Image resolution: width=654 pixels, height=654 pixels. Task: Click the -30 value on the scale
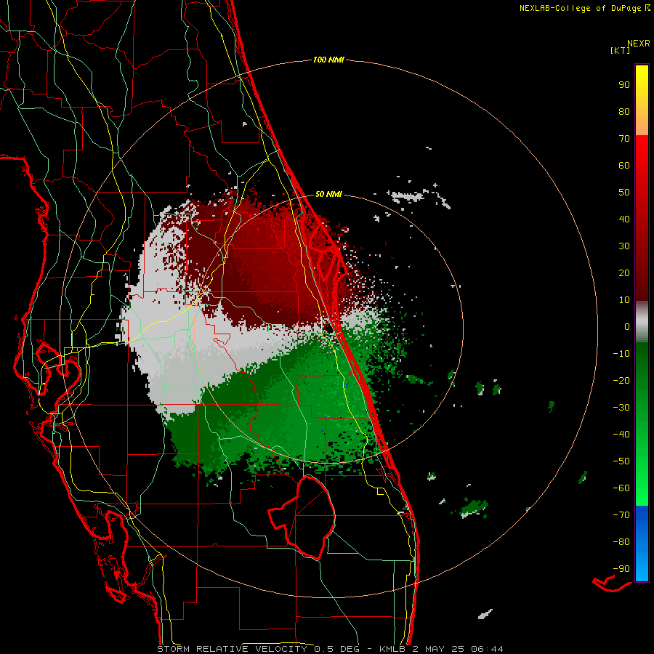click(621, 408)
